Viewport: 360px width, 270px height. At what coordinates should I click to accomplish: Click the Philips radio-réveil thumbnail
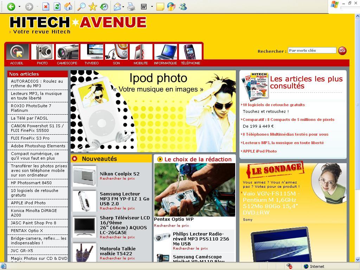162,237
